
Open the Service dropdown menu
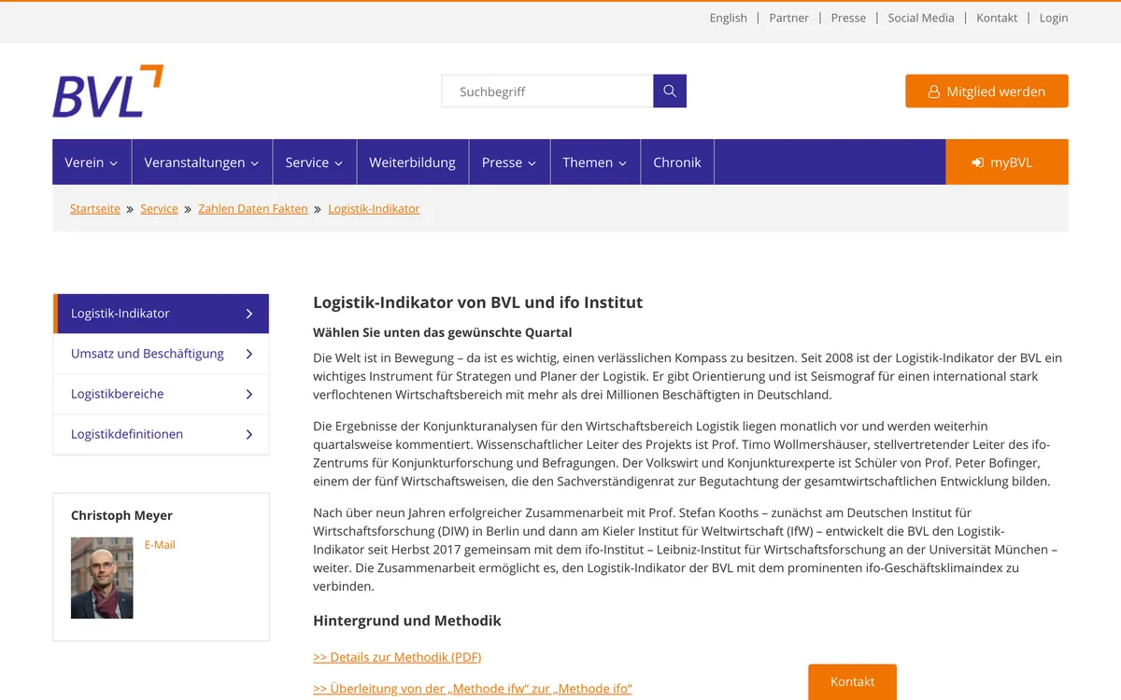314,162
